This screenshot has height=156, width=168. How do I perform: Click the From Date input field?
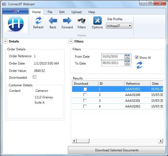113,57
